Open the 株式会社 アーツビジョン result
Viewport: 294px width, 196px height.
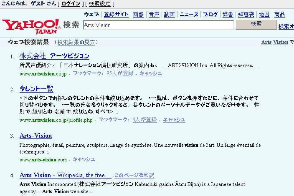[x=54, y=56]
